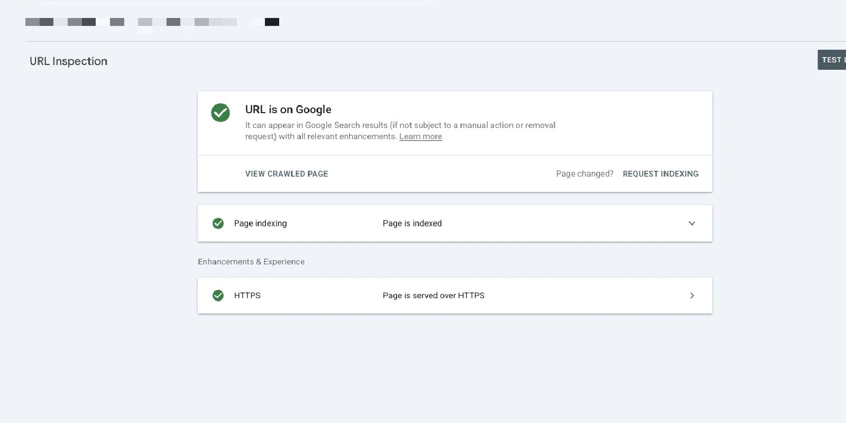Click the 'URL Inspection' page title

pos(69,61)
